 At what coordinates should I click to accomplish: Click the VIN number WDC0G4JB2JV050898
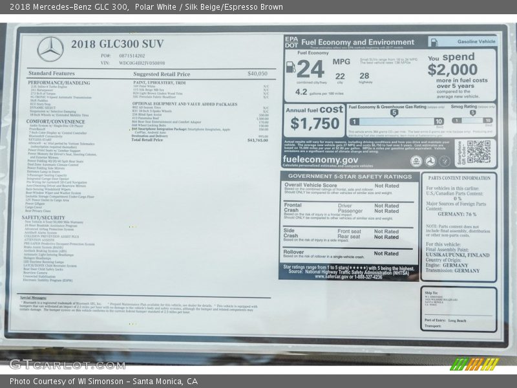coord(142,63)
